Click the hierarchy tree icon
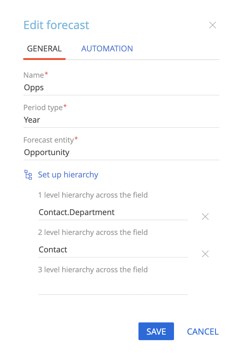Viewport: 242px width, 353px height. pos(28,175)
